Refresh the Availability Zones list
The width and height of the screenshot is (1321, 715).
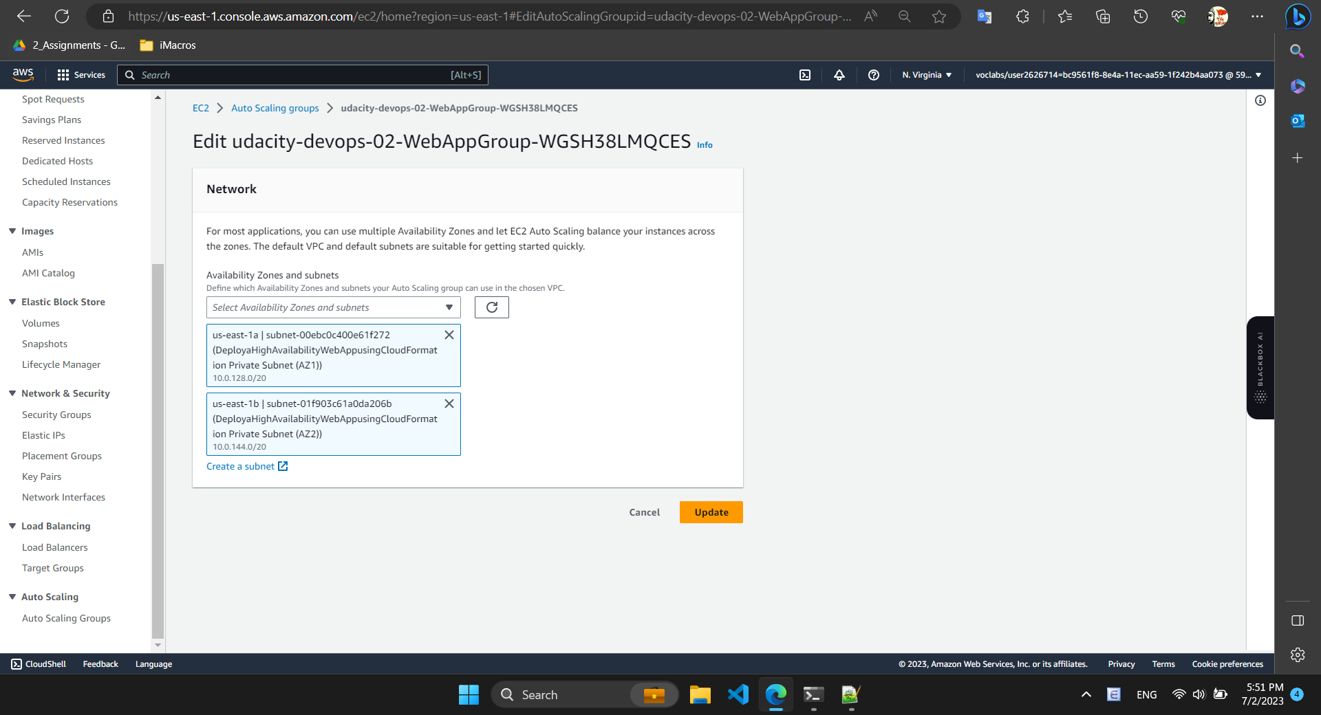click(x=491, y=307)
